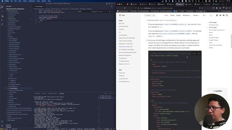232x130 pixels.
Task: Close the find widget in the editor
Action: tap(112, 12)
